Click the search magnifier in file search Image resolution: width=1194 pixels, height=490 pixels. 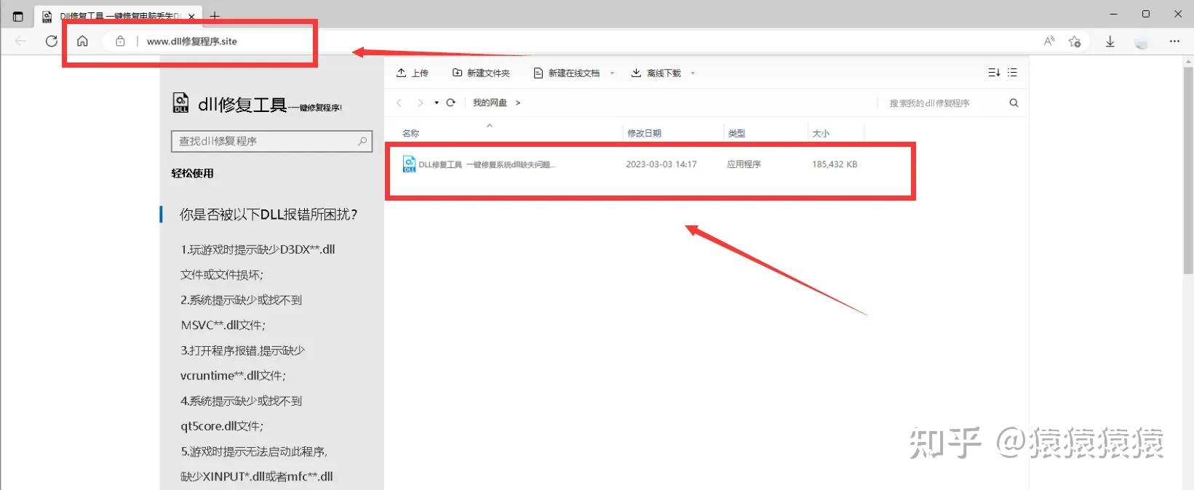point(1014,103)
